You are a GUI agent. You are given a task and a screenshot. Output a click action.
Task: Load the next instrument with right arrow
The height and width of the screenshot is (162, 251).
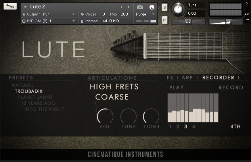[x=129, y=7]
